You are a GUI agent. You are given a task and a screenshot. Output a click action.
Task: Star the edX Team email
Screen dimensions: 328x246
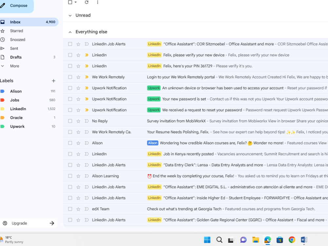[78, 209]
